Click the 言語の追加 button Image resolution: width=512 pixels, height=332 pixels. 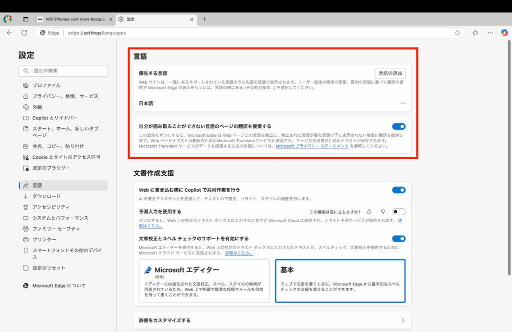pyautogui.click(x=390, y=73)
